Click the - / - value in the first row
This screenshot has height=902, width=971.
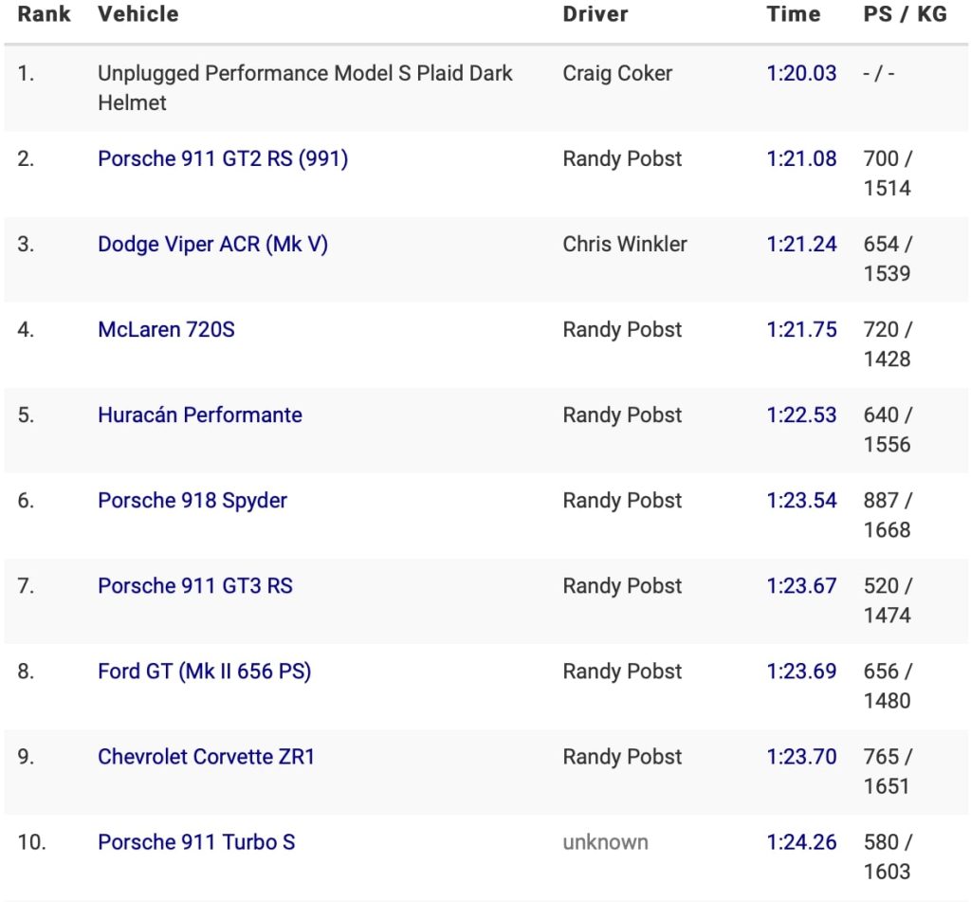(879, 74)
